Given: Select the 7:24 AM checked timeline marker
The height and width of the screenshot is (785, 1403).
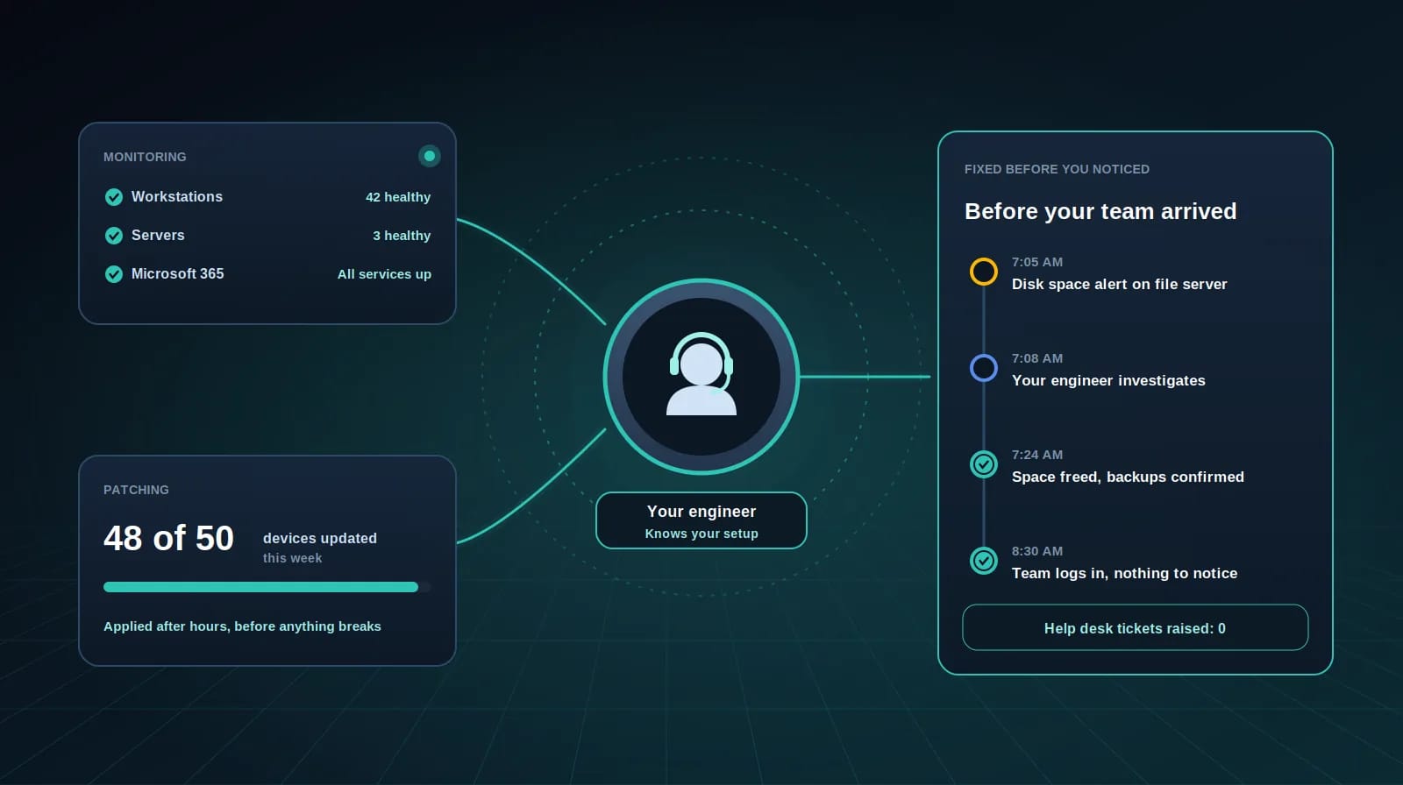Looking at the screenshot, I should tap(984, 464).
